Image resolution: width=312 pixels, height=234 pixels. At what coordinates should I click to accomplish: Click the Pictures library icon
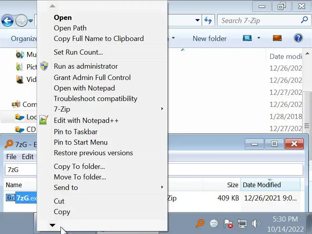click(19, 67)
